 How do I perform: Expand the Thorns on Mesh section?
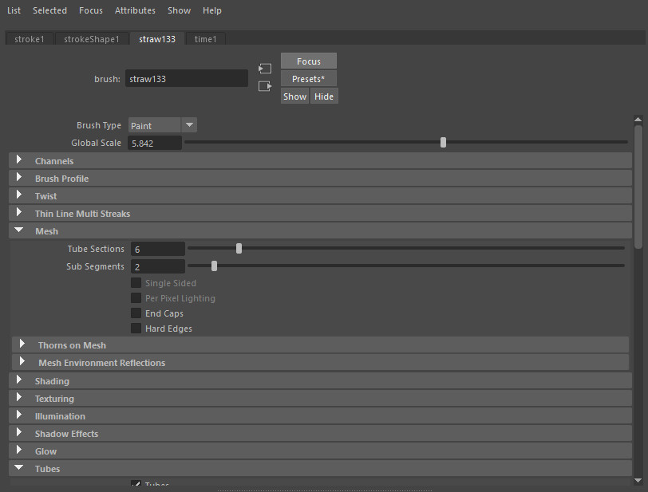click(x=320, y=345)
